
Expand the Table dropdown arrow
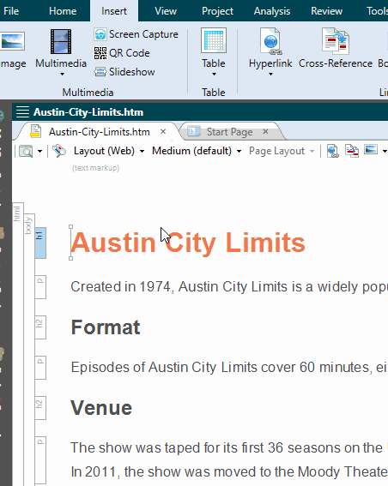click(x=214, y=74)
